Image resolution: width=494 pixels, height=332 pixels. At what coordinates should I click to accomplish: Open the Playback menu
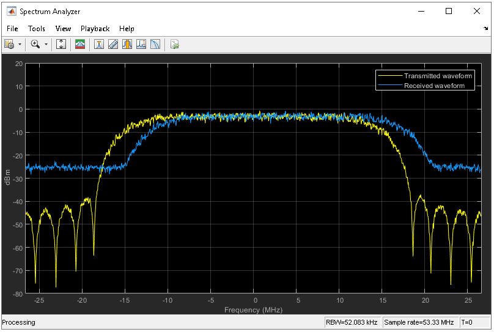click(x=95, y=28)
